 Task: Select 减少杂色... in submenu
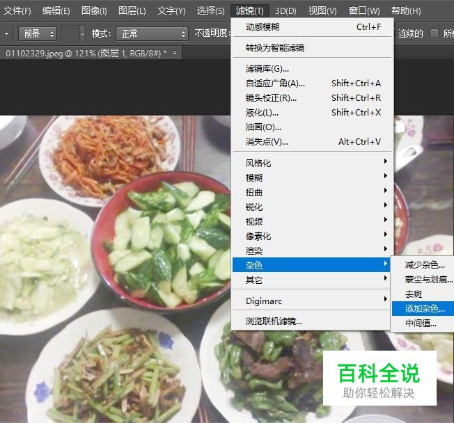coord(423,265)
